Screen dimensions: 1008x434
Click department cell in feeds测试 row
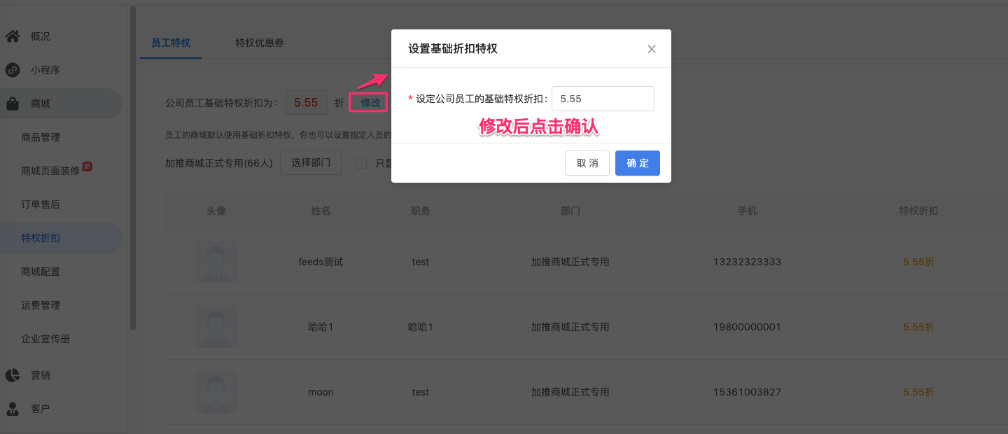point(570,262)
